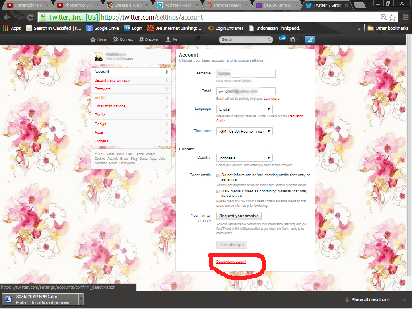Check 'Mark media I tweet as containing' sensitive material

point(218,192)
